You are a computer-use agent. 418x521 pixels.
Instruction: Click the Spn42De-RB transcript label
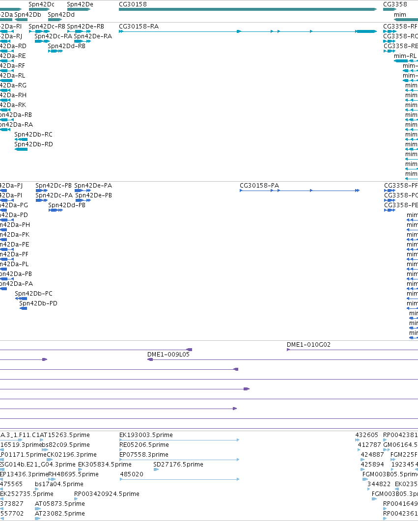coord(85,26)
